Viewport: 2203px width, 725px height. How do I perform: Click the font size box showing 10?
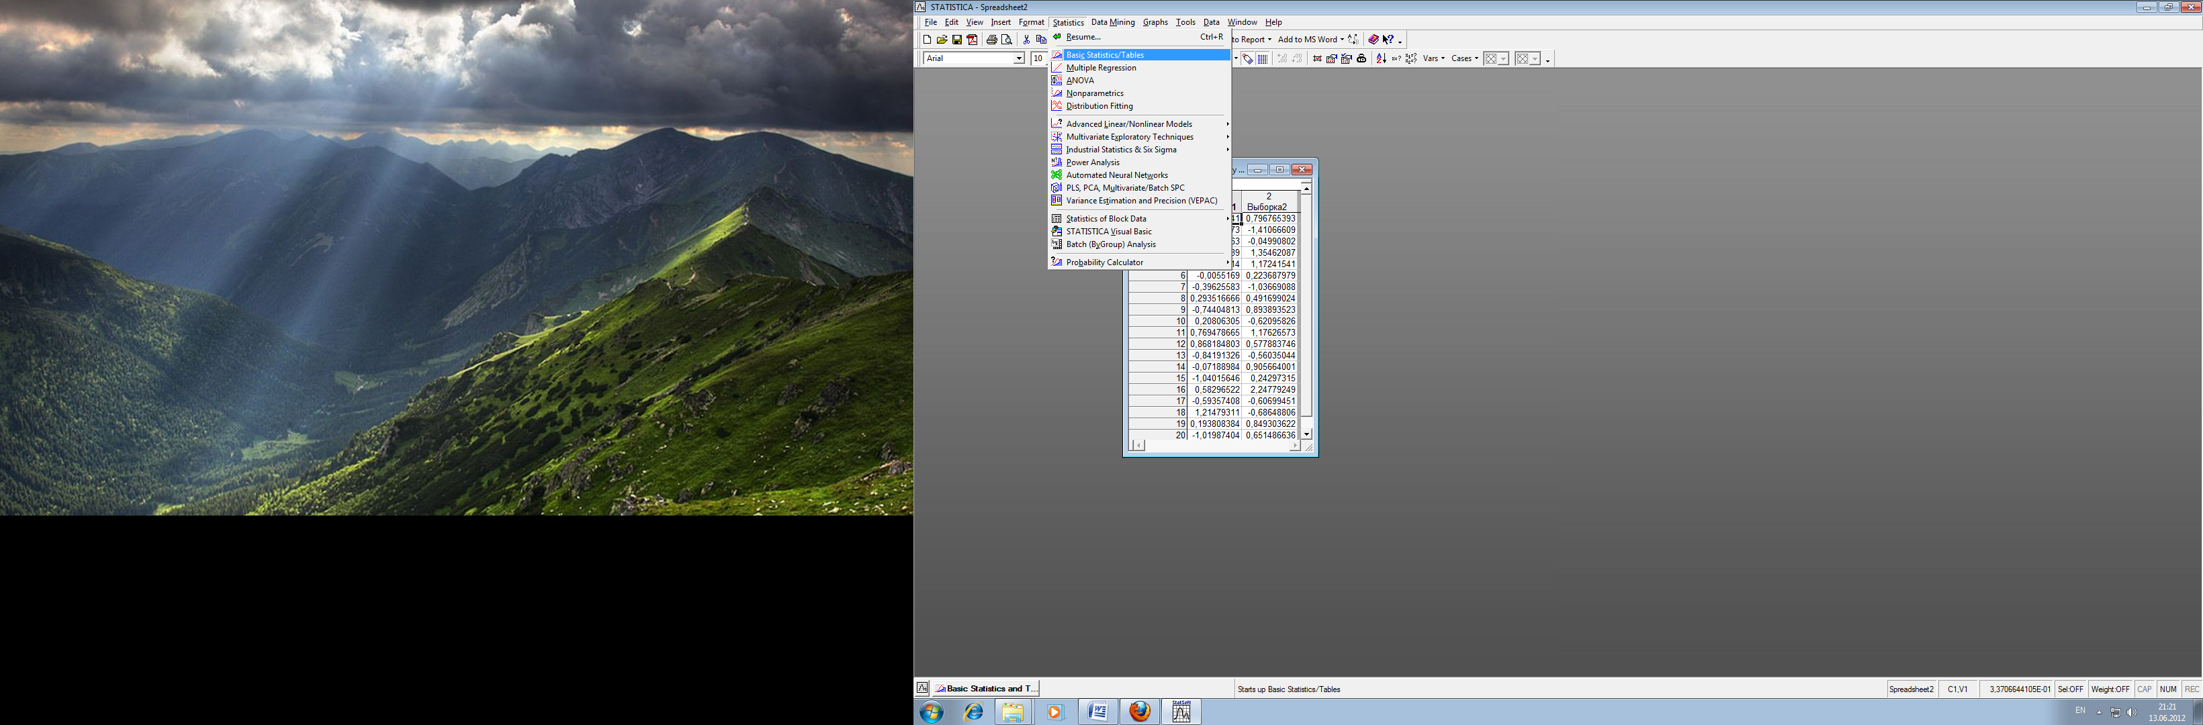coord(1038,58)
